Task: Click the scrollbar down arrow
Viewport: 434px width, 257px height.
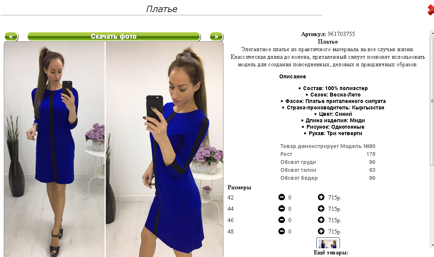Action: click(432, 245)
